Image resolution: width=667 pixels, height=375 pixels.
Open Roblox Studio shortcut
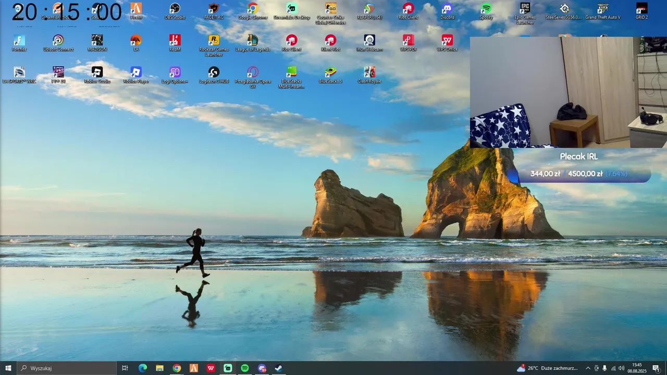click(x=97, y=75)
